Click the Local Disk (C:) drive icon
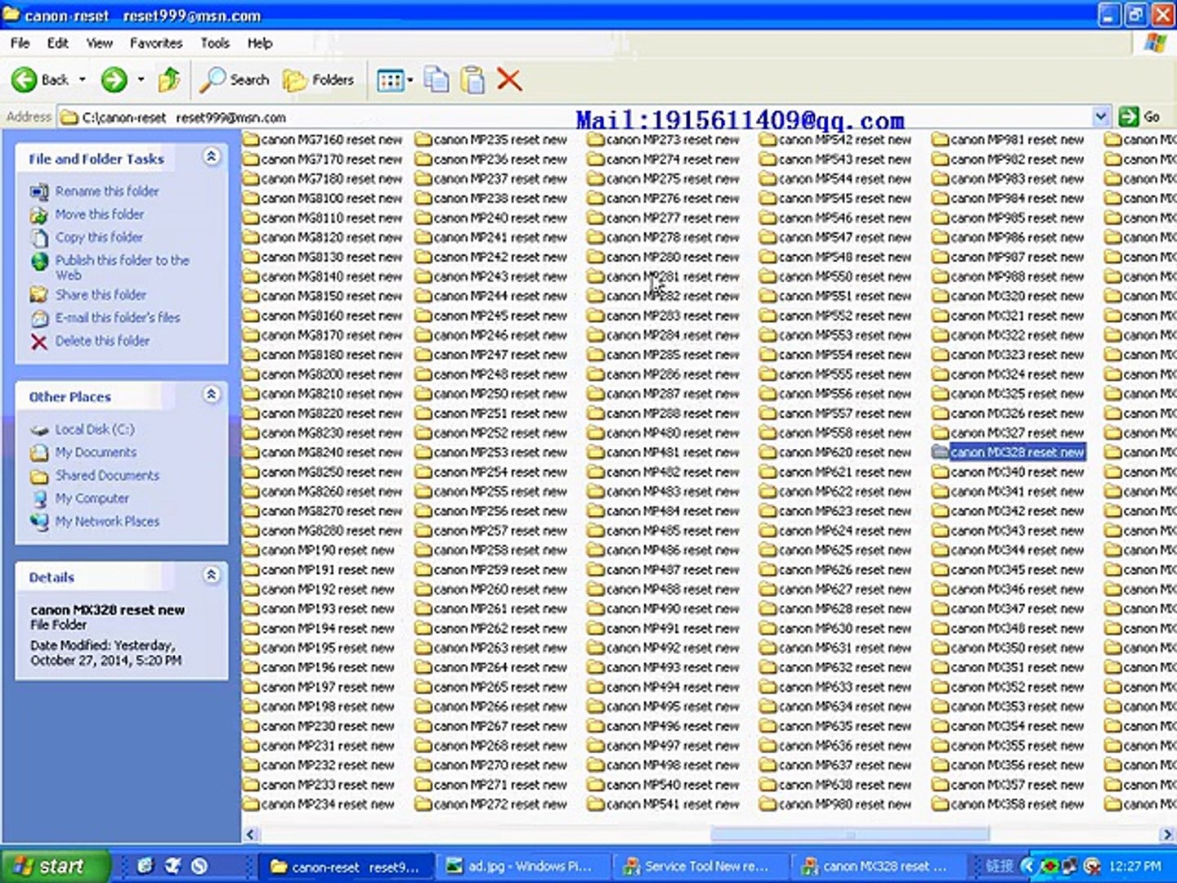This screenshot has height=883, width=1177. pyautogui.click(x=39, y=429)
